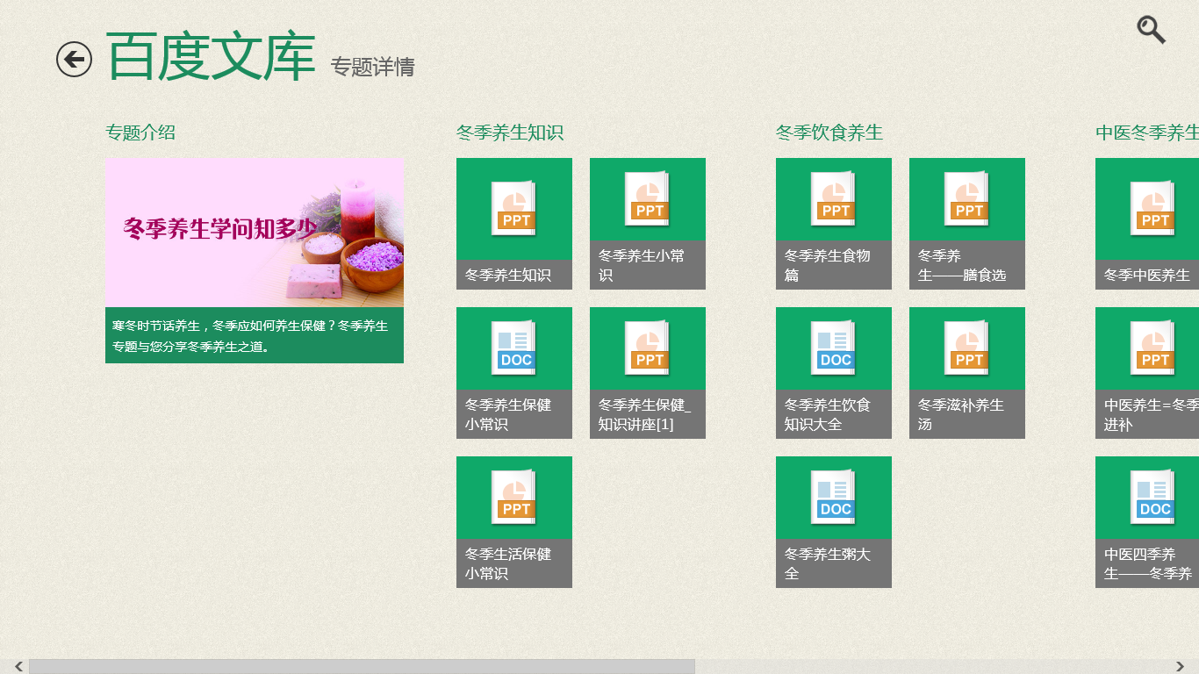
Task: Click the tile caption 冬季中医养生
Action: [1147, 275]
